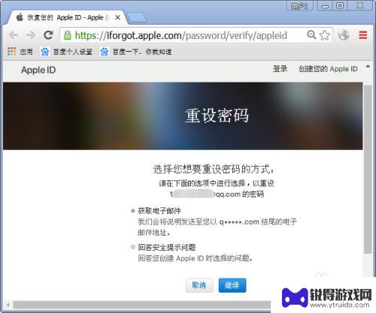Click the globe extension icon
Viewport: 376px width, 313px height.
[x=344, y=35]
